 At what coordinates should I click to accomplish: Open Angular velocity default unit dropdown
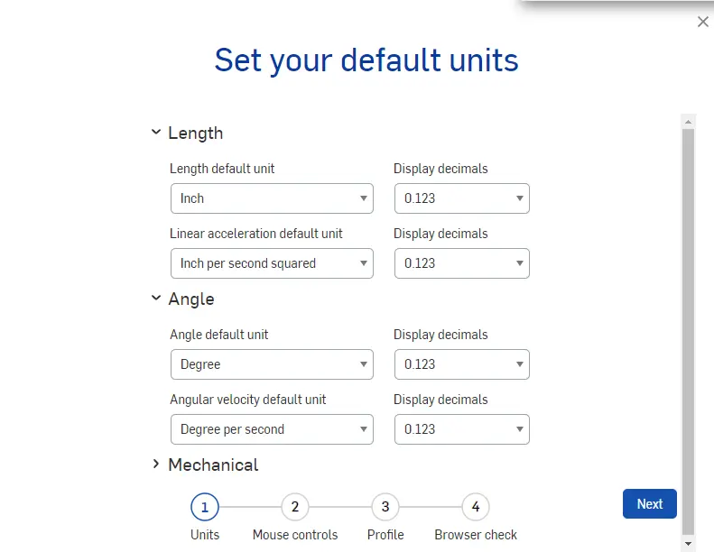click(x=272, y=429)
